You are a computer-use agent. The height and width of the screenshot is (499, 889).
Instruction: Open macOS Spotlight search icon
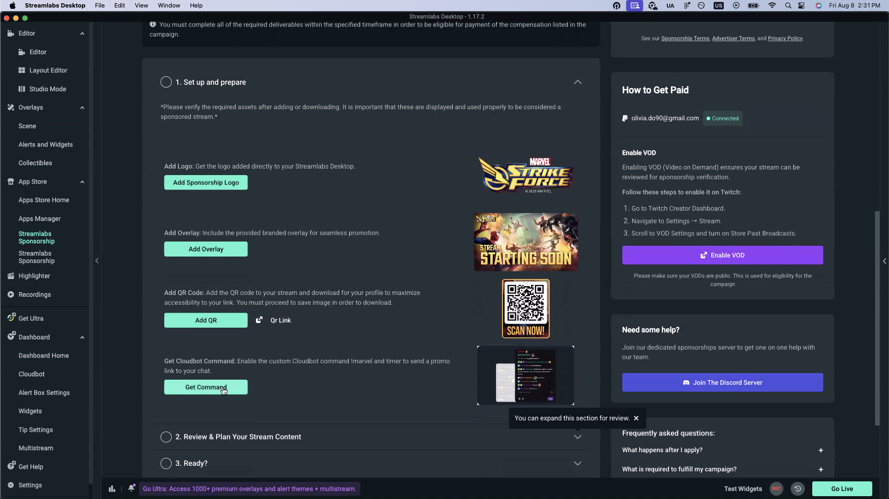788,6
